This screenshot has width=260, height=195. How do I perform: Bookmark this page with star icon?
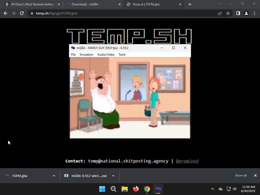[228, 13]
